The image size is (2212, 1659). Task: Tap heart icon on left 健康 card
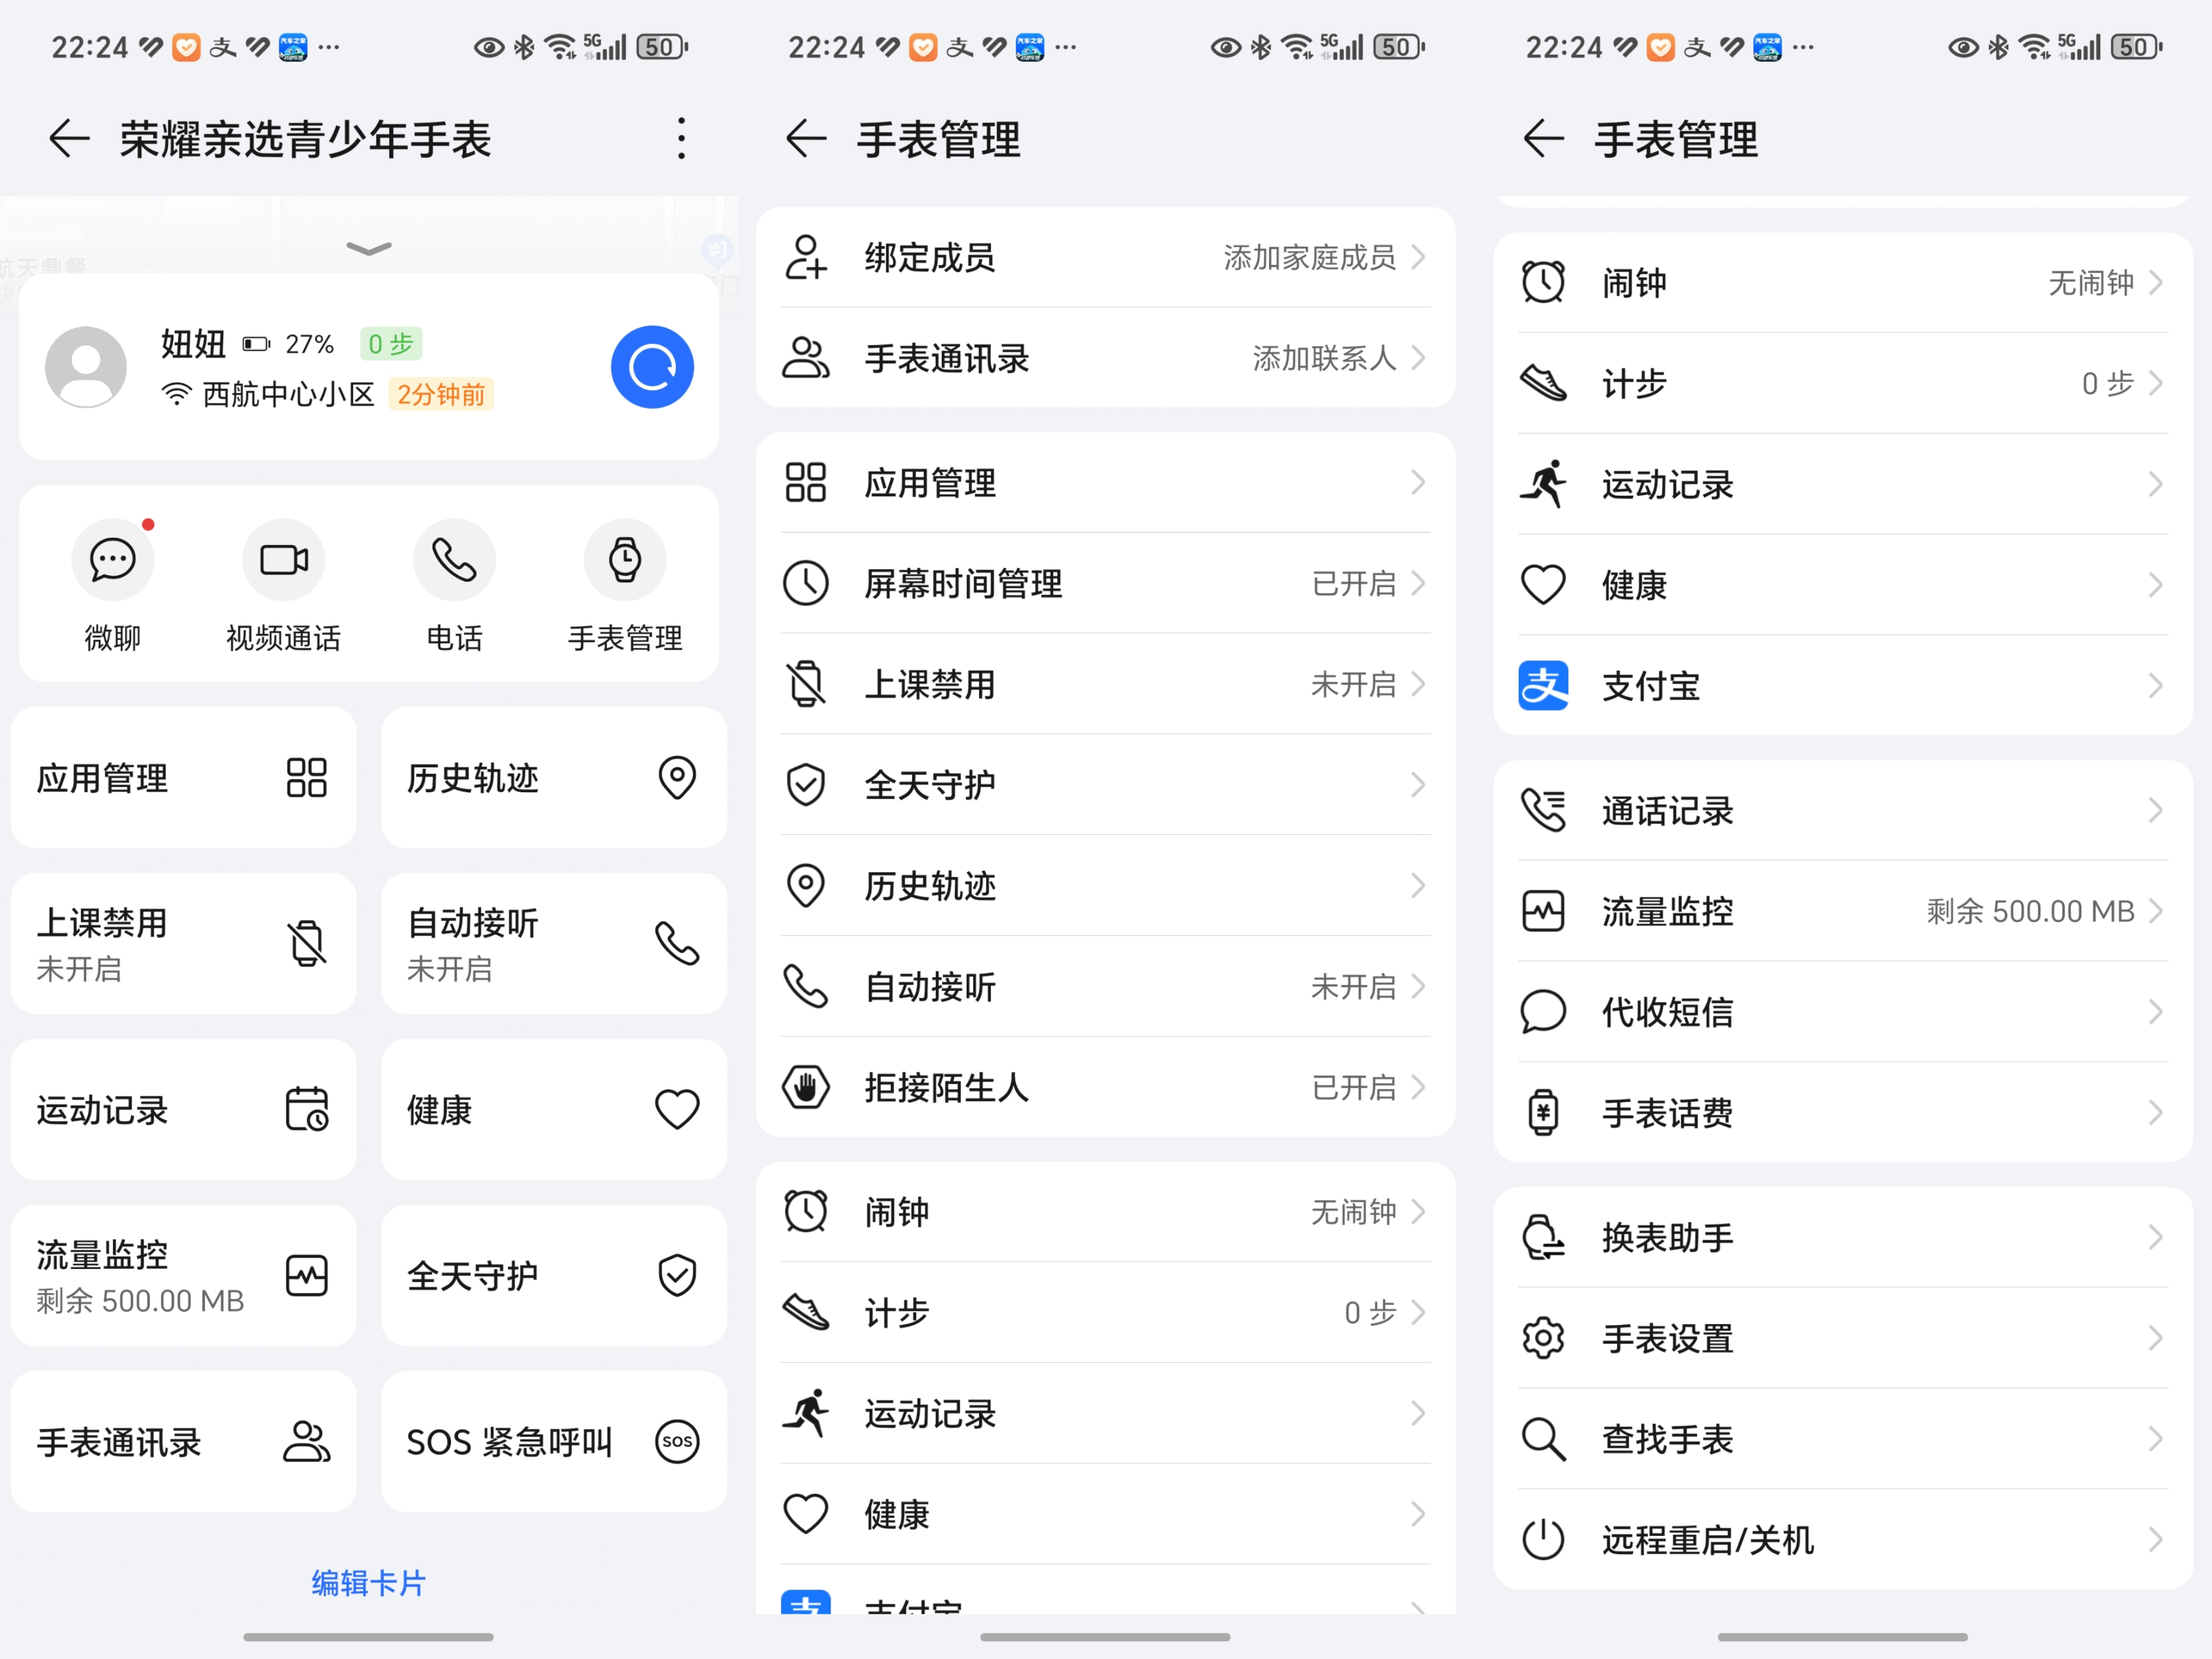pyautogui.click(x=677, y=1109)
